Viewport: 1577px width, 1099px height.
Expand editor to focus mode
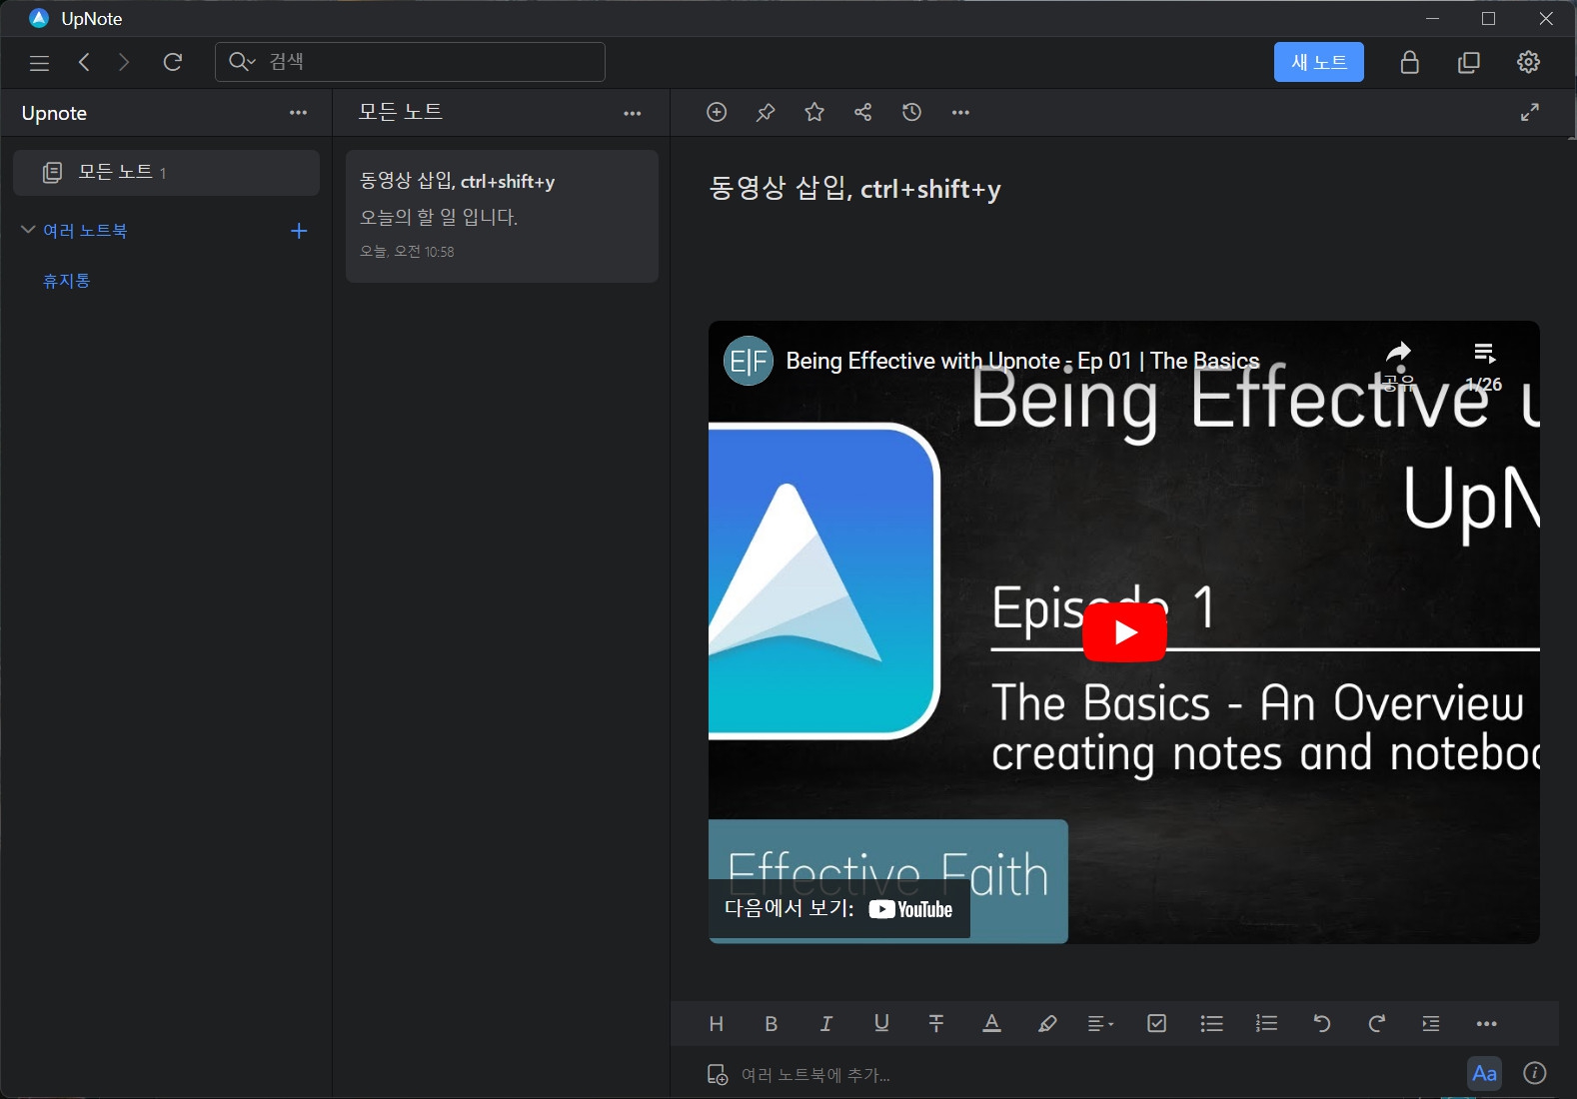pyautogui.click(x=1529, y=112)
